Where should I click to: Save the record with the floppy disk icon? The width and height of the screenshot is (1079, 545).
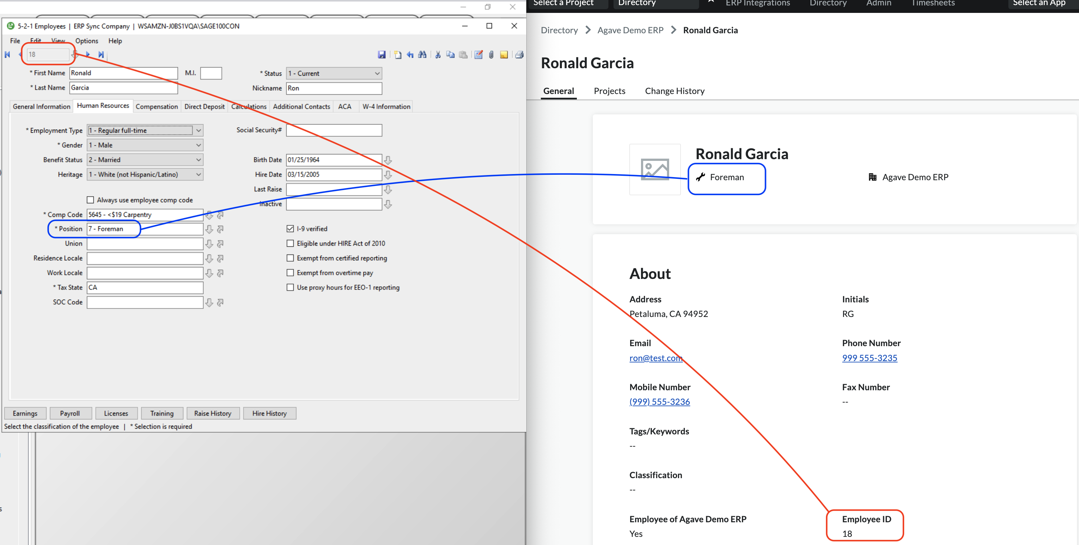382,54
